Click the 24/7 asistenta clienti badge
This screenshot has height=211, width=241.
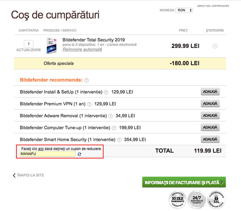197,199
